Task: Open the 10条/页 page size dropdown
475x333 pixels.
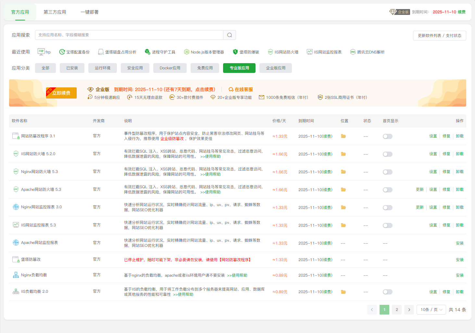Action: [431, 309]
